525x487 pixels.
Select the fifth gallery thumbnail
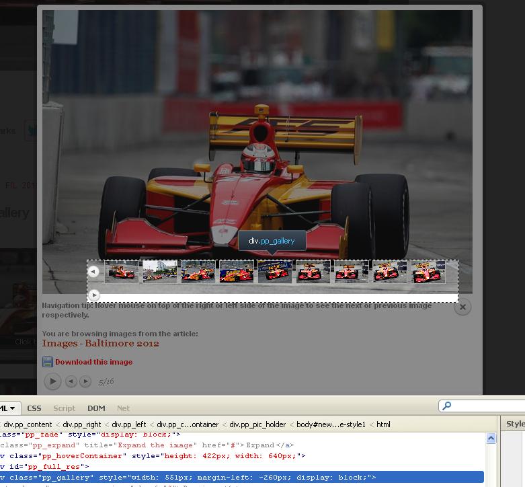point(275,272)
